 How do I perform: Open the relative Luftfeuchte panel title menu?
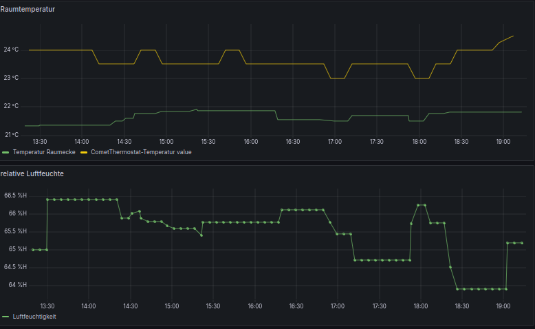[x=32, y=173]
